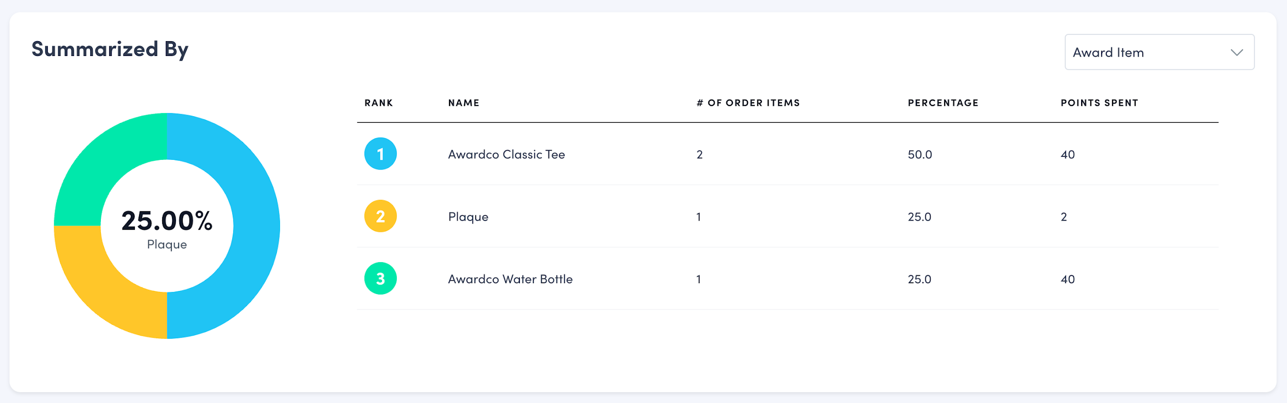
Task: Sort by Name column header
Action: (463, 103)
